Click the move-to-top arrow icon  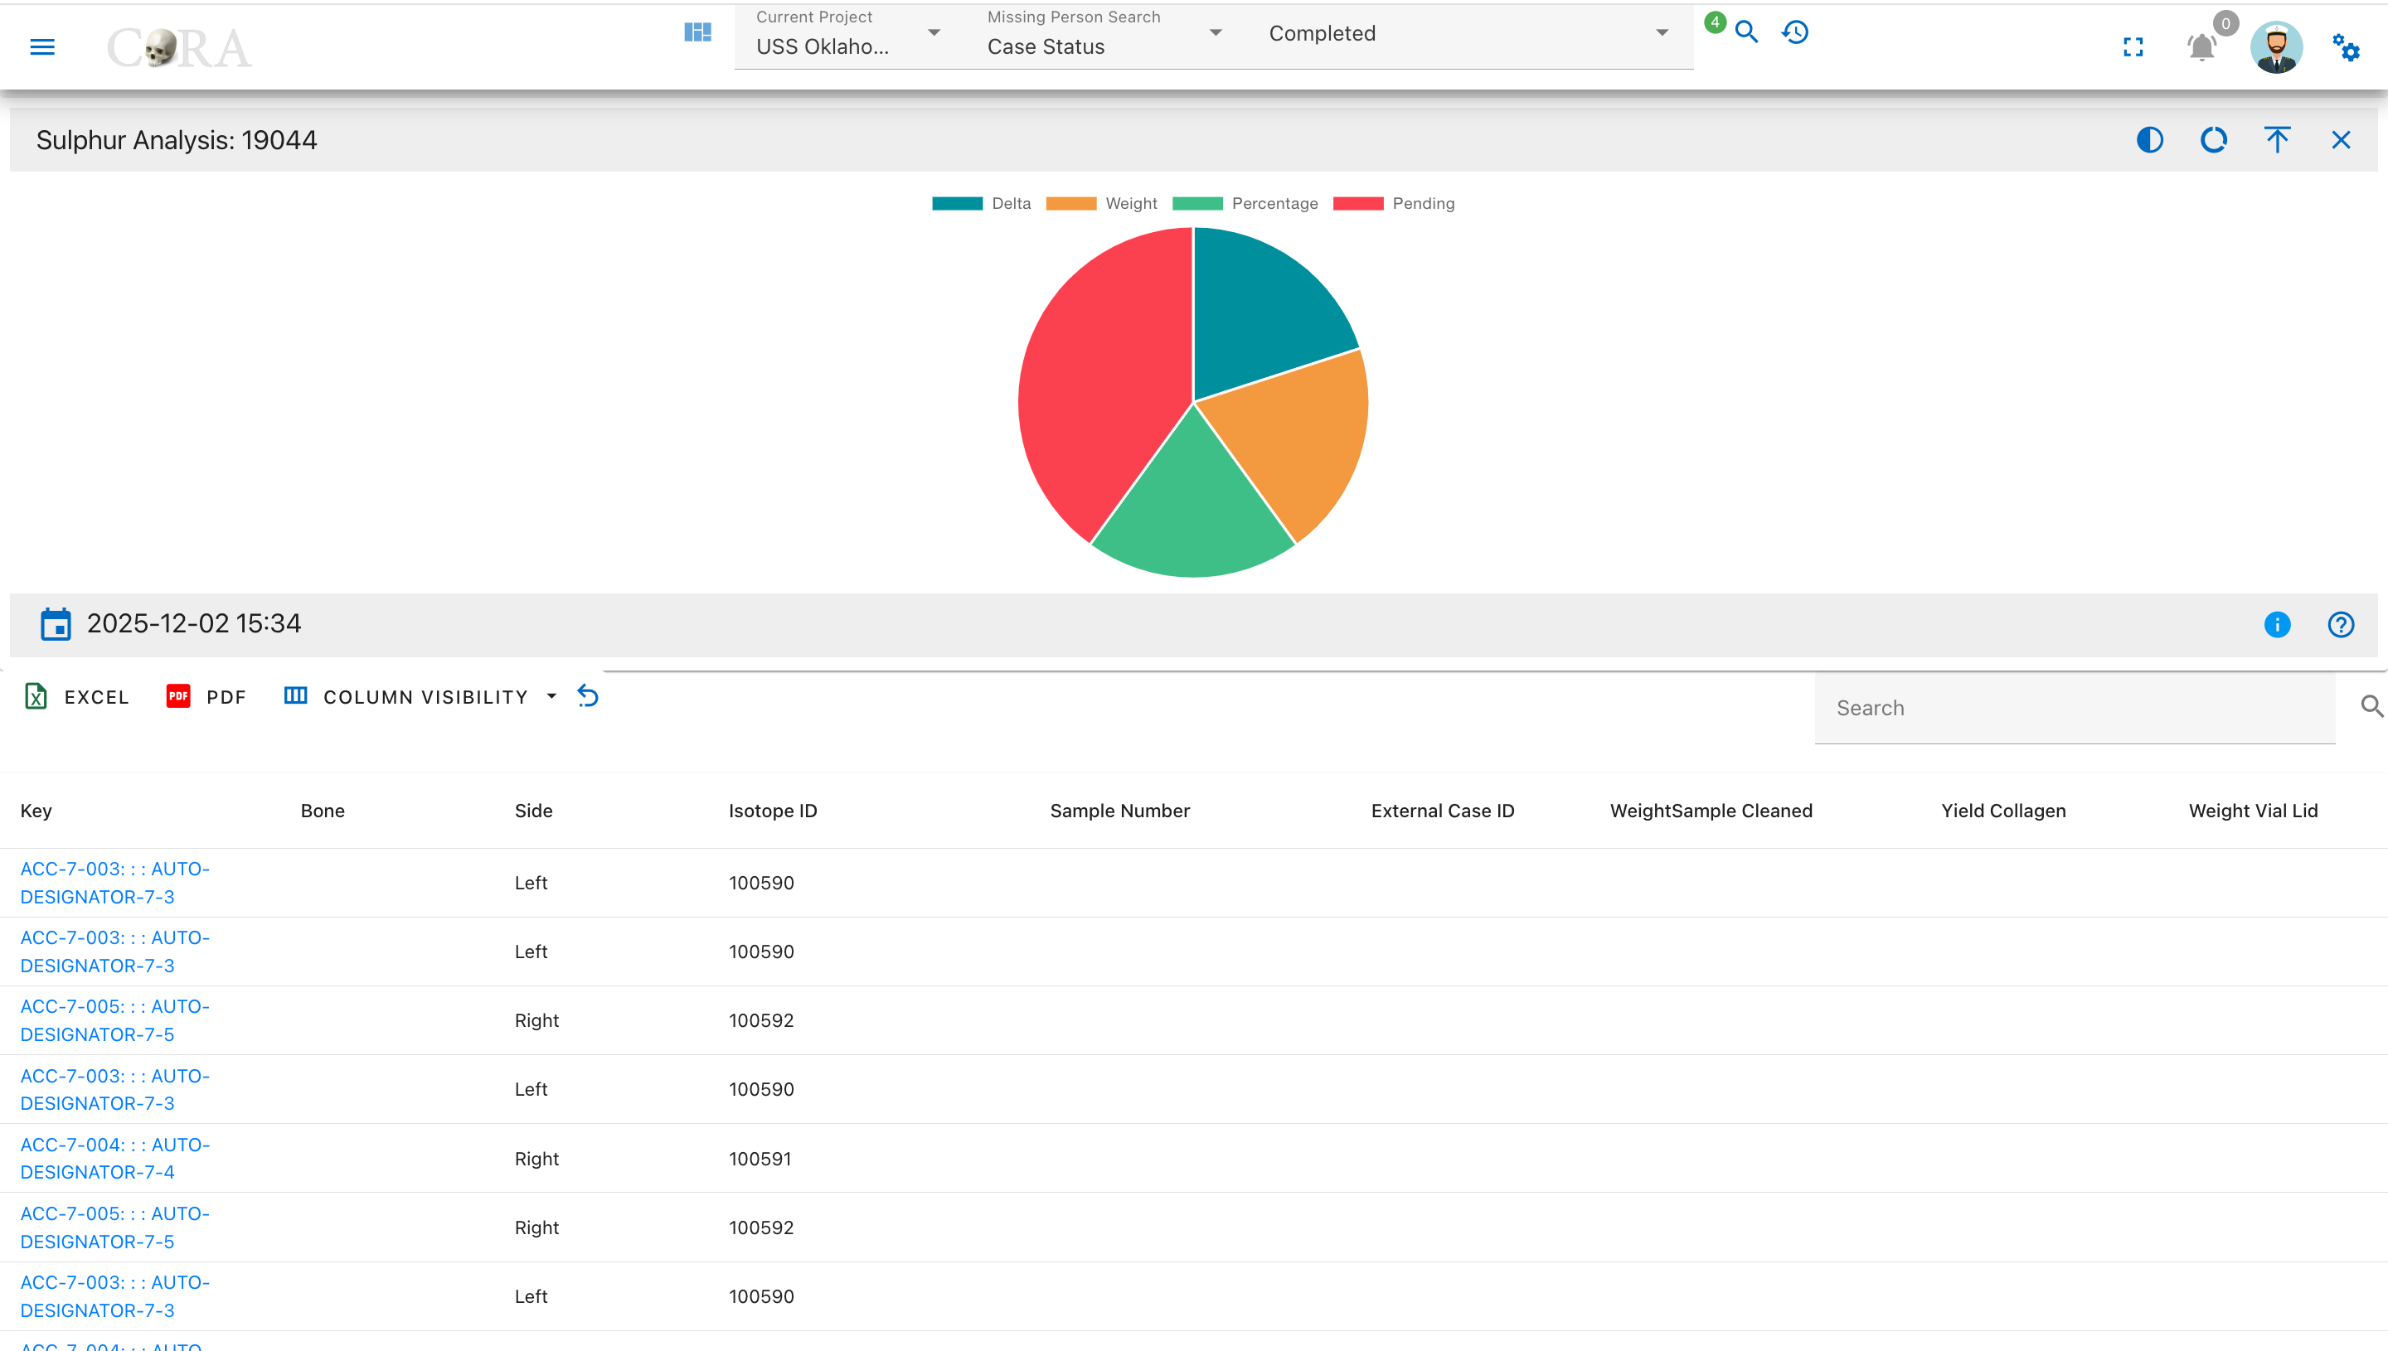2277,140
